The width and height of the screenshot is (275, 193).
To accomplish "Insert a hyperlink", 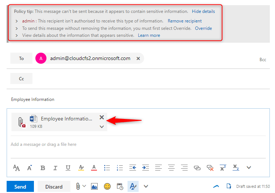I will click(197, 168).
